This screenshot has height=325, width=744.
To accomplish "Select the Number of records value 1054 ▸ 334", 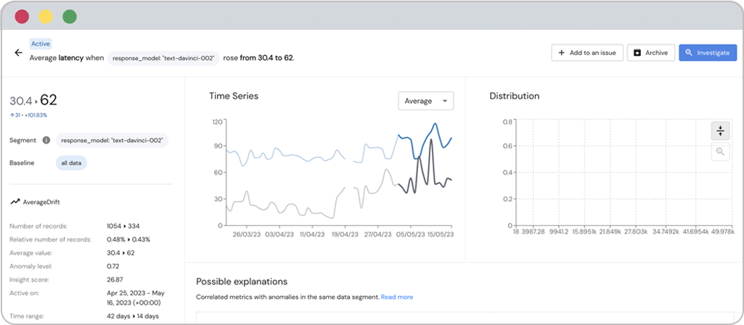I will [123, 226].
